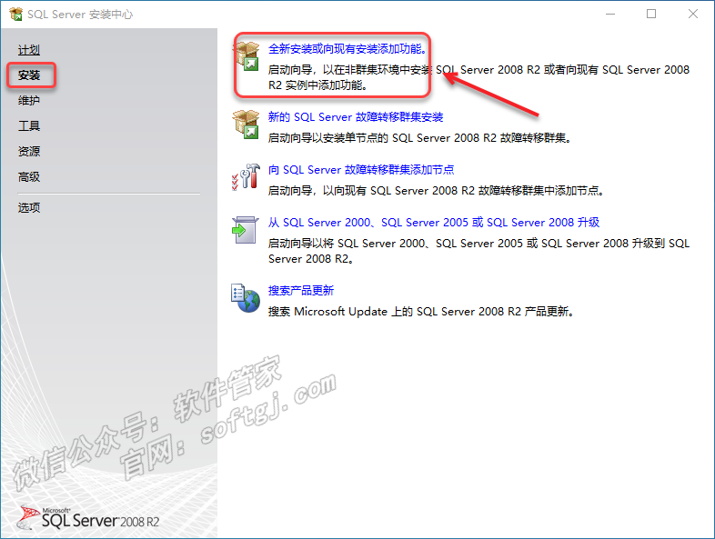Open the 资源 sidebar section
This screenshot has height=539, width=715.
point(29,151)
